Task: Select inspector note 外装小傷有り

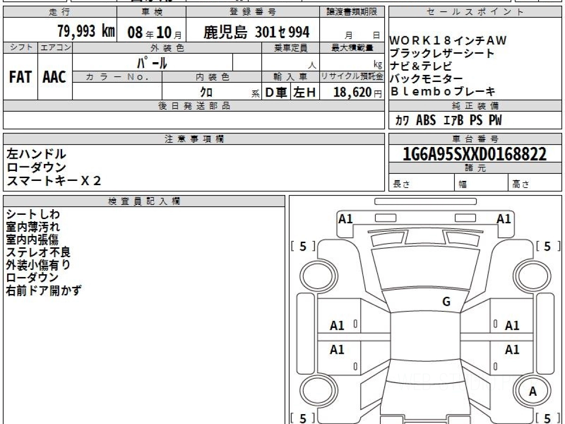Action: click(38, 265)
